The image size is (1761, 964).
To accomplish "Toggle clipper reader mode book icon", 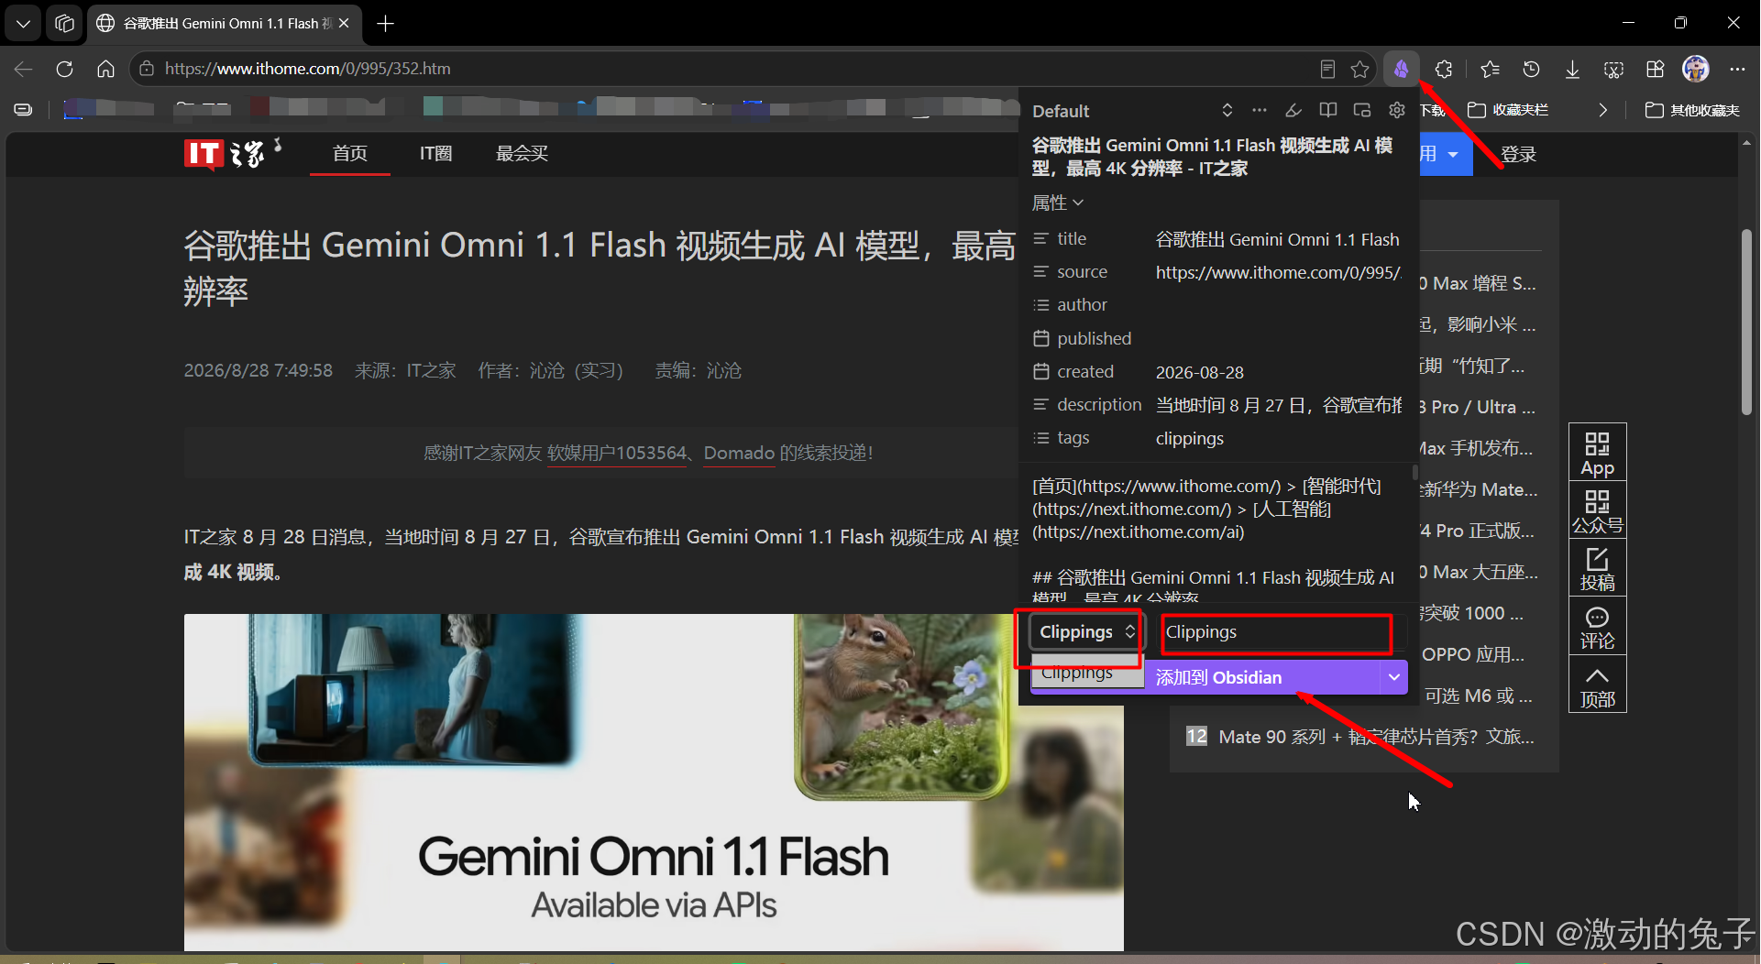I will tap(1327, 110).
